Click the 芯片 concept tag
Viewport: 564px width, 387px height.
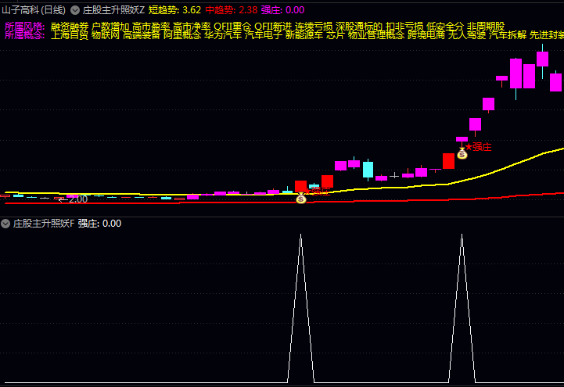(x=336, y=35)
